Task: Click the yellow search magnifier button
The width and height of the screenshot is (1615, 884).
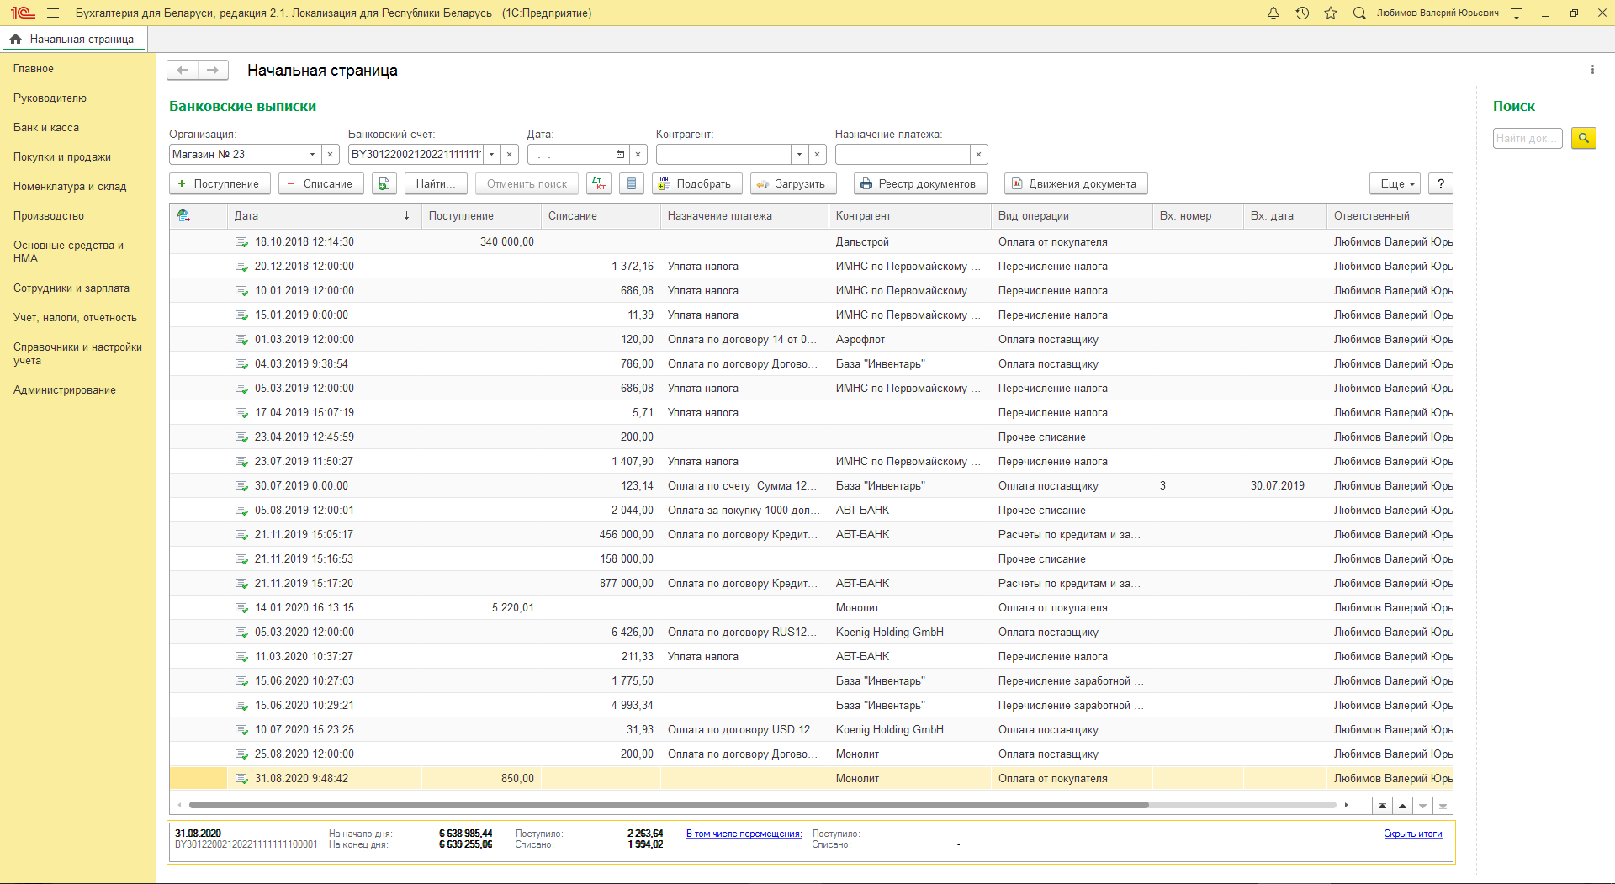Action: (1583, 138)
